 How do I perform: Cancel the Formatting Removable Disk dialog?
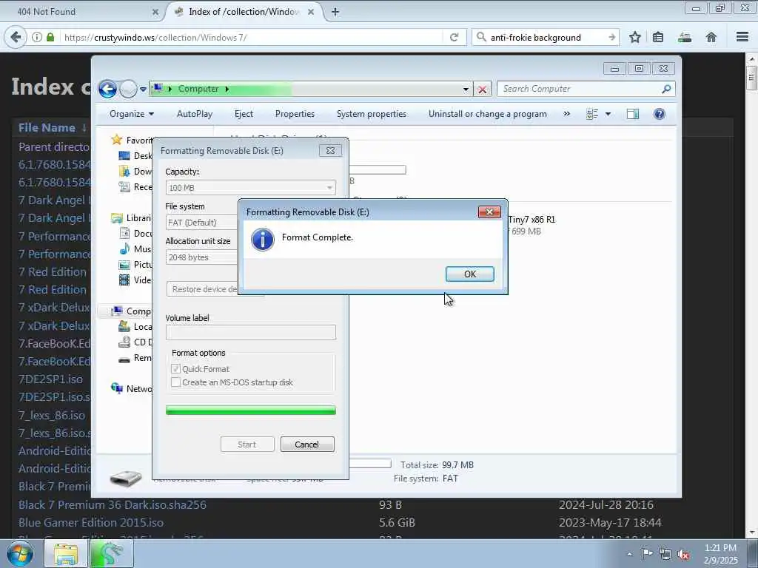307,444
